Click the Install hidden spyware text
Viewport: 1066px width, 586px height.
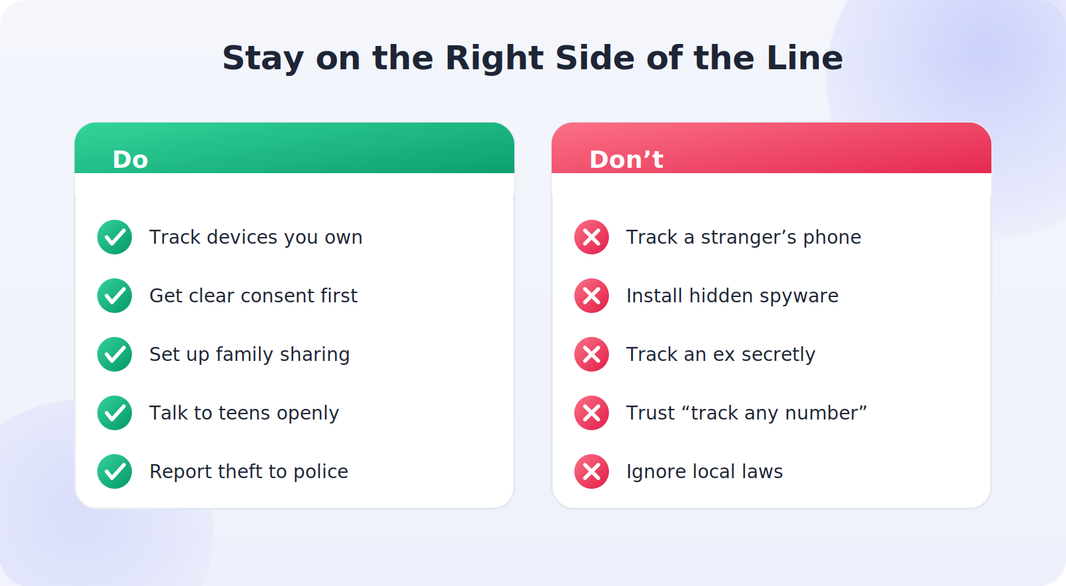pos(732,296)
